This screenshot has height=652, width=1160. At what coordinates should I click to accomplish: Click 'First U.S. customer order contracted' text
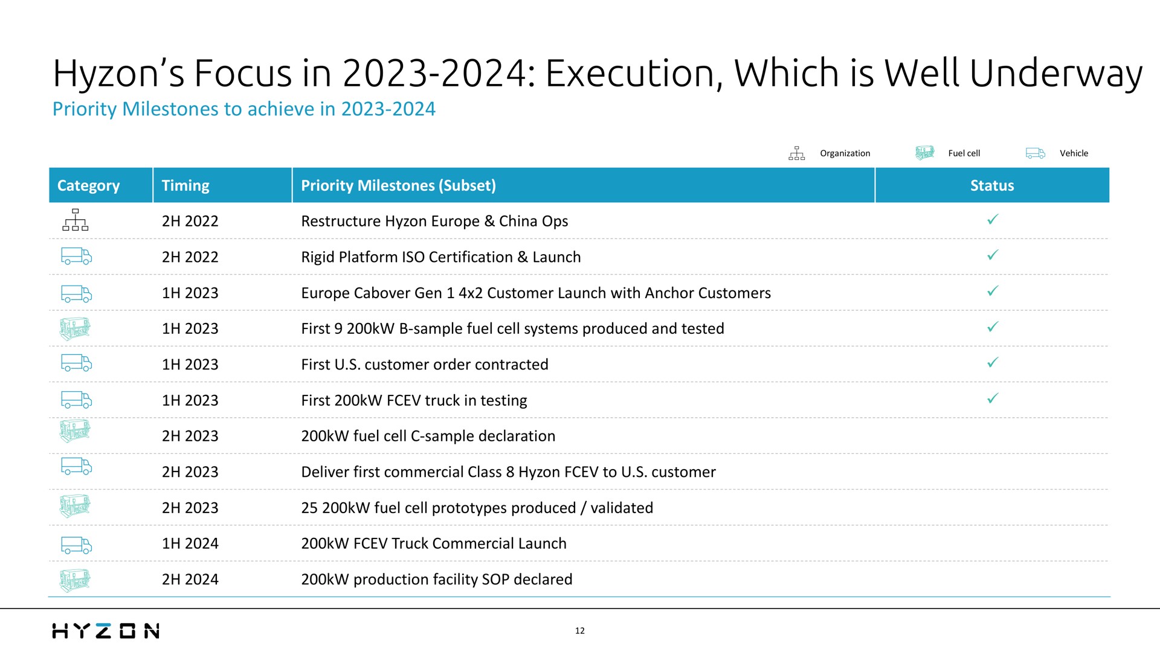(425, 365)
